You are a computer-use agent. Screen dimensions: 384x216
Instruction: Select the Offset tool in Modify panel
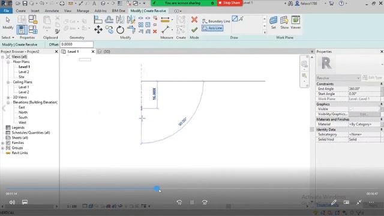tap(109, 19)
